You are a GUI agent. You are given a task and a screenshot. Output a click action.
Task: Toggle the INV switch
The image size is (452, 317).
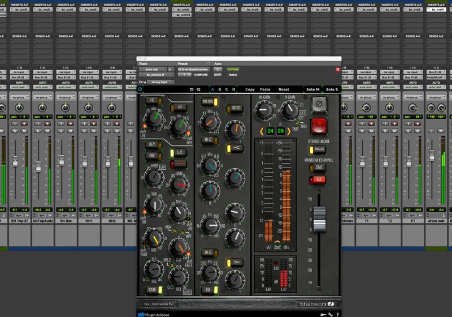coord(154,156)
